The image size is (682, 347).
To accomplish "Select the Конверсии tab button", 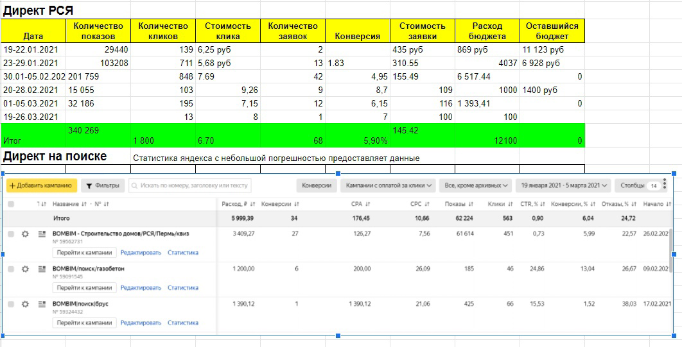I will (x=317, y=185).
